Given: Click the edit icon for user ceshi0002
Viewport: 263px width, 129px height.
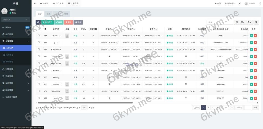Looking at the screenshot, I should pyautogui.click(x=252, y=84).
